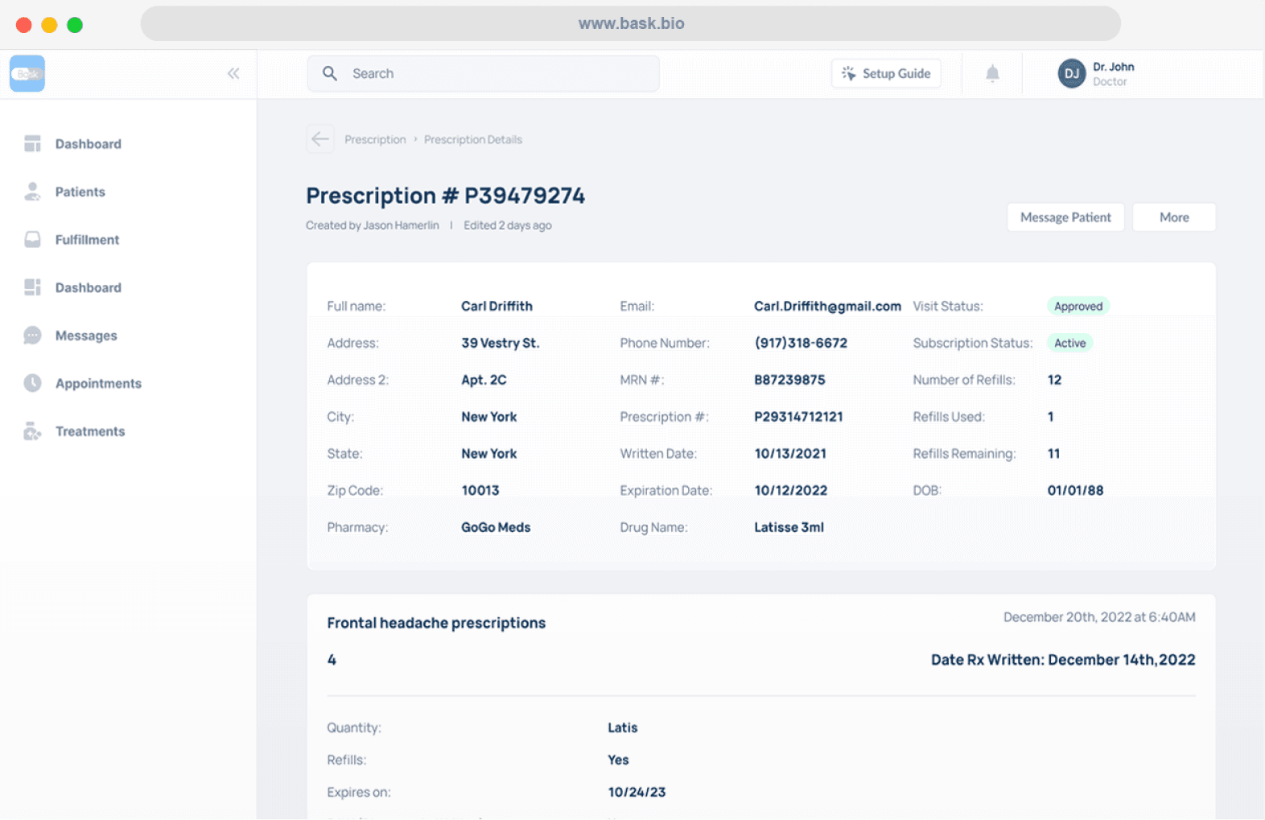Open the Setup Guide button
Image resolution: width=1265 pixels, height=820 pixels.
(886, 74)
